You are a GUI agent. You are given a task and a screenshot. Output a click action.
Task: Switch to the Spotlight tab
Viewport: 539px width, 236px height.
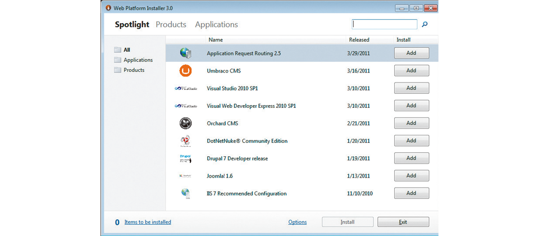click(x=132, y=24)
